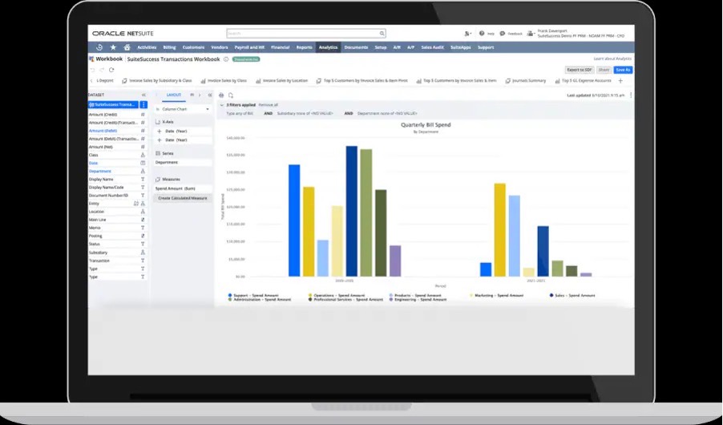Select the Layout tab
723x425 pixels.
(174, 95)
